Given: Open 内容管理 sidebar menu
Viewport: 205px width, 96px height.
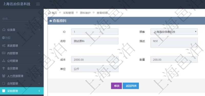Looking at the screenshot, I should [x=22, y=53].
